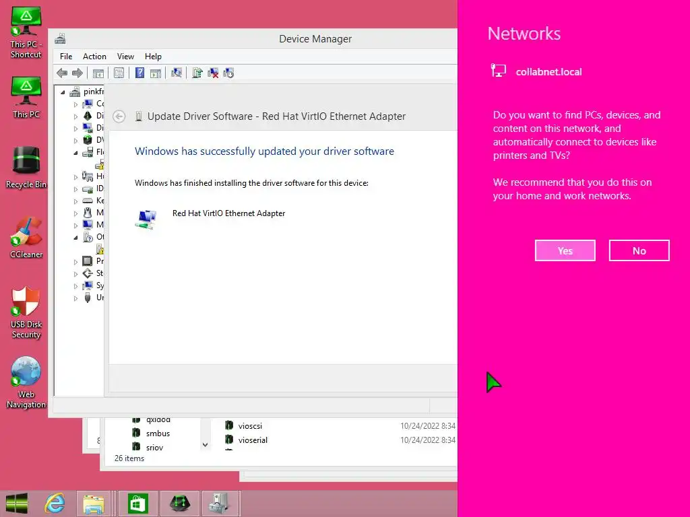Click the dark green-arrow app taskbar icon
The image size is (690, 517).
pyautogui.click(x=179, y=504)
